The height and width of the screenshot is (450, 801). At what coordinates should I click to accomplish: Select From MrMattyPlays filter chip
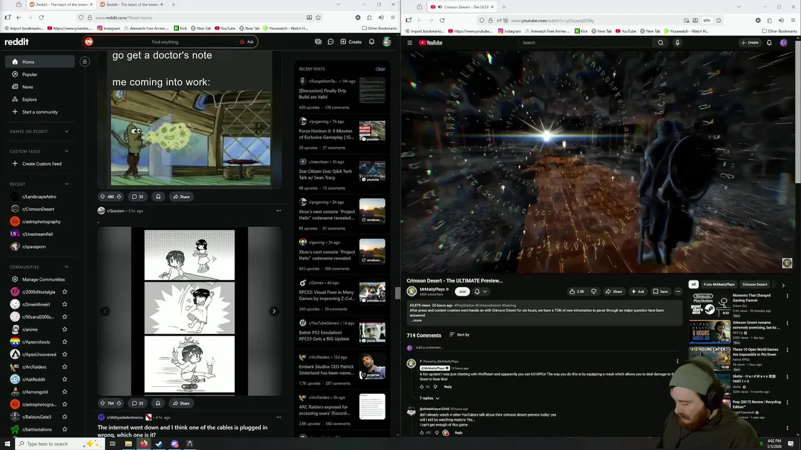(719, 284)
